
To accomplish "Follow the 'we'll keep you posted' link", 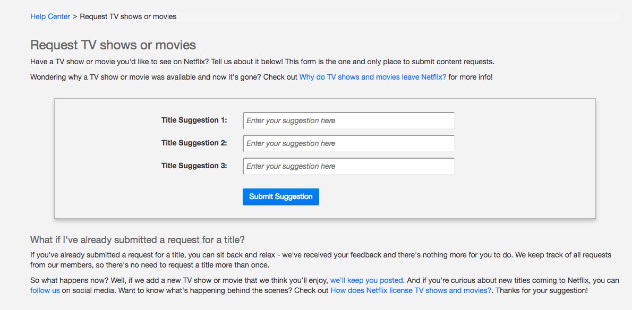I will (x=366, y=280).
